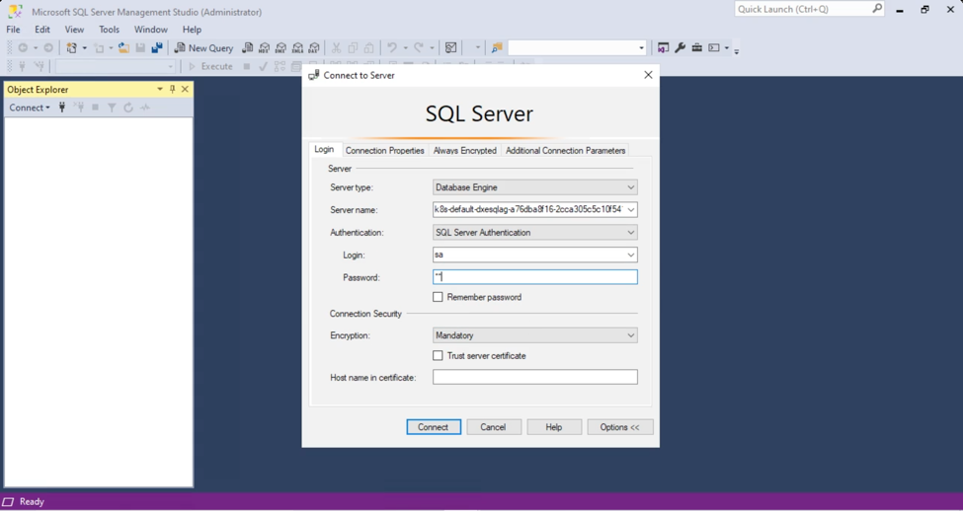The height and width of the screenshot is (511, 963).
Task: Click the Stop square icon in Object Explorer
Action: (95, 108)
